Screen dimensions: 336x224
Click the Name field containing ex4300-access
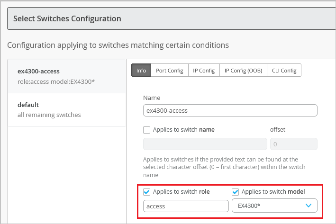click(x=230, y=110)
